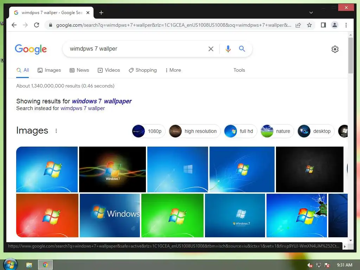360x270 pixels.
Task: Switch to the Shopping tab
Action: coord(143,70)
